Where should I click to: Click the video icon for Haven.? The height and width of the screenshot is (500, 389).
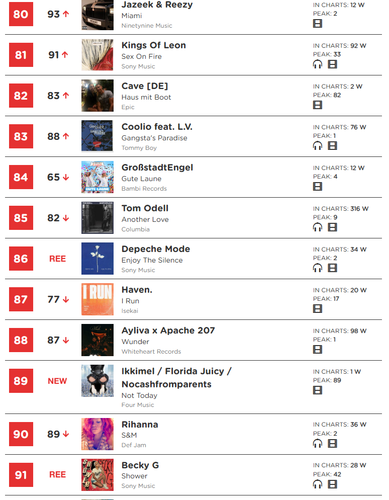318,308
